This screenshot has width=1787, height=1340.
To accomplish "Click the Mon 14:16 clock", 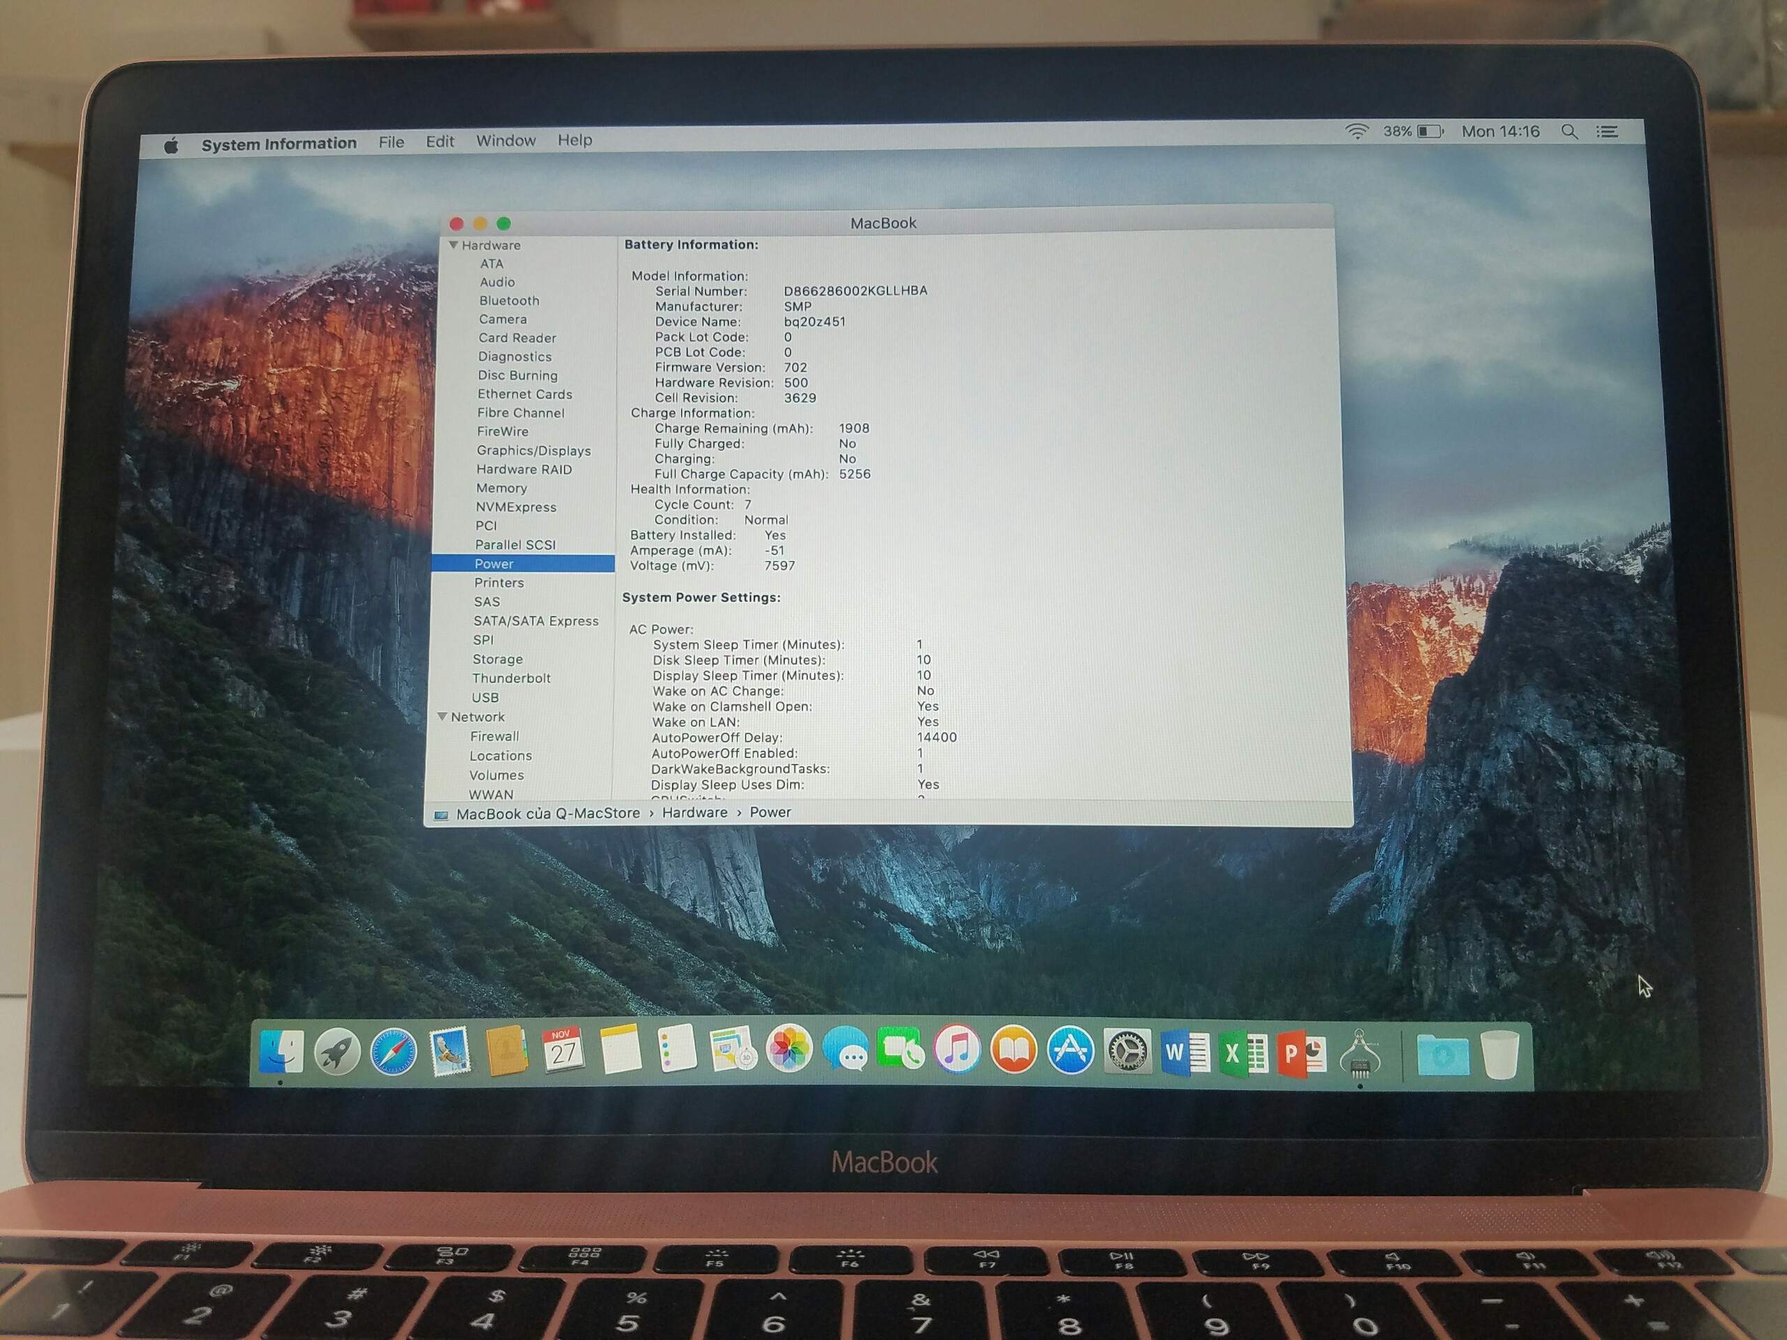I will click(x=1500, y=131).
